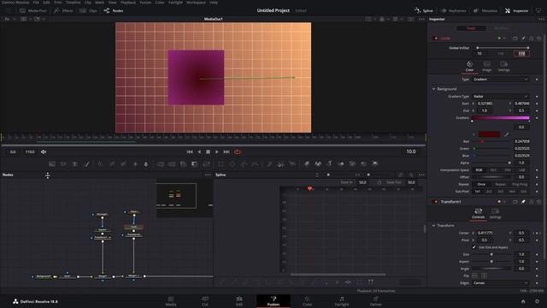Add a Blur node (droplet icon)

(146, 163)
